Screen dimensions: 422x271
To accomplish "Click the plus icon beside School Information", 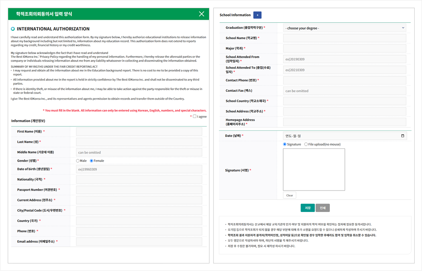I will pyautogui.click(x=257, y=15).
